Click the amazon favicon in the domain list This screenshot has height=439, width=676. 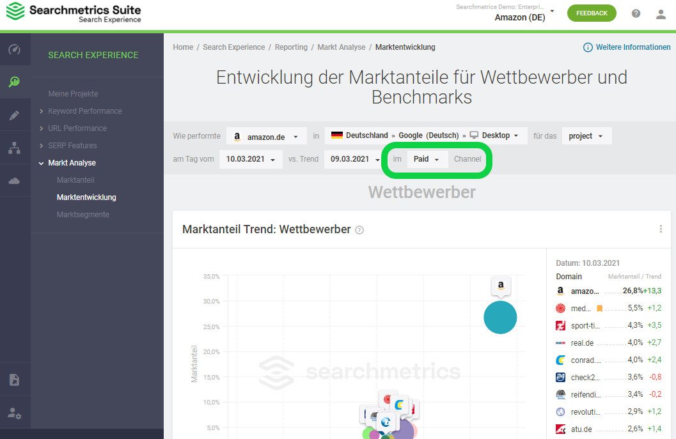pyautogui.click(x=560, y=291)
